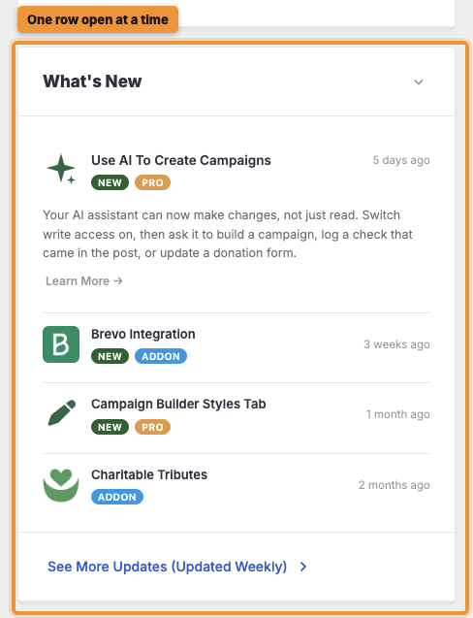Click the arrow right of See More Updates

coord(302,567)
